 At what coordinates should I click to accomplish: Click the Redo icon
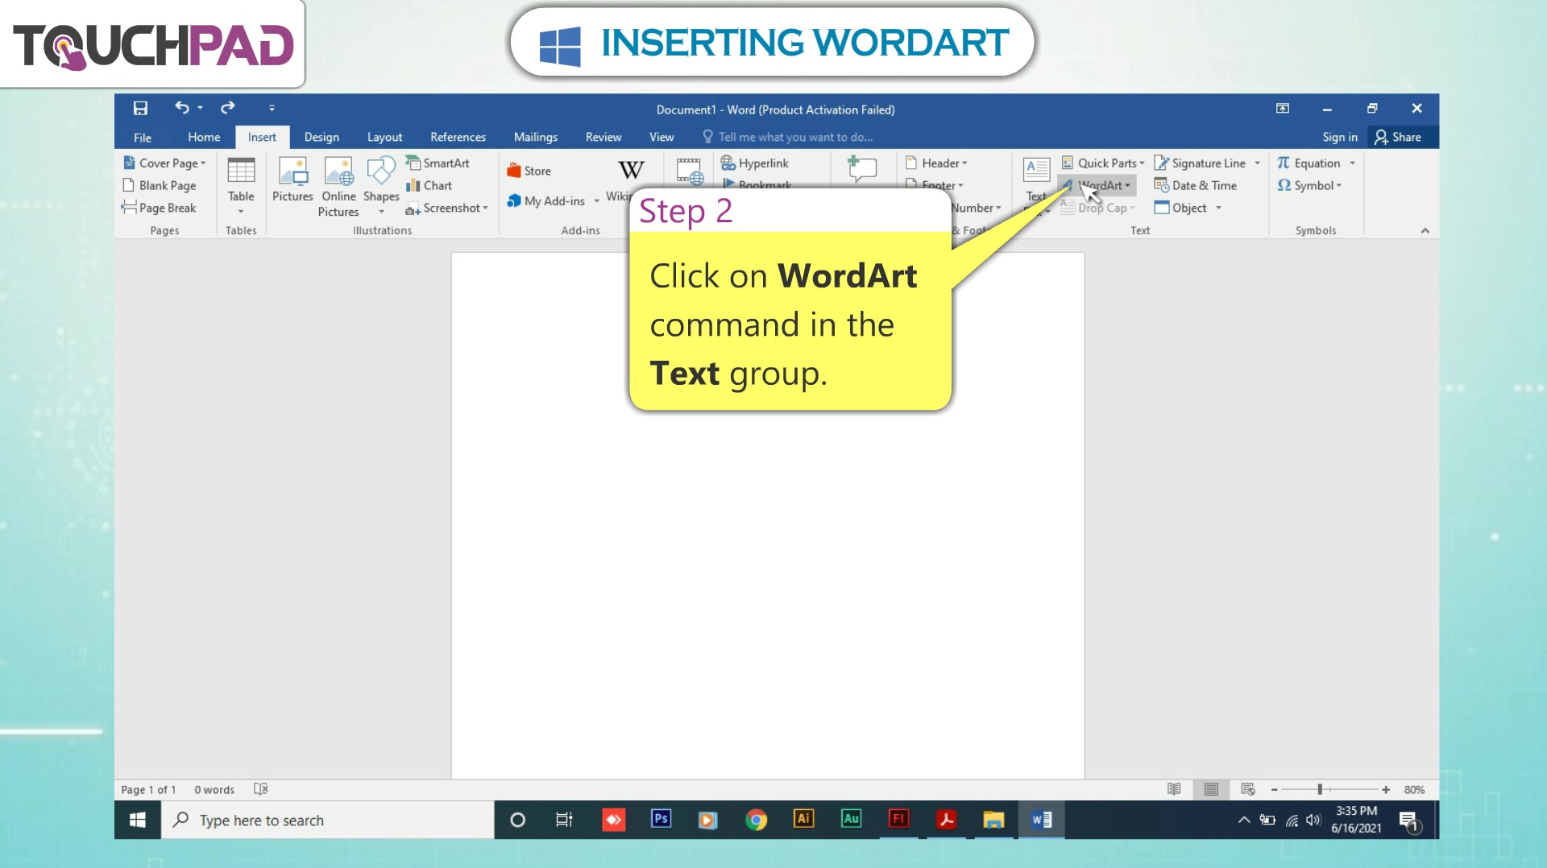point(228,107)
